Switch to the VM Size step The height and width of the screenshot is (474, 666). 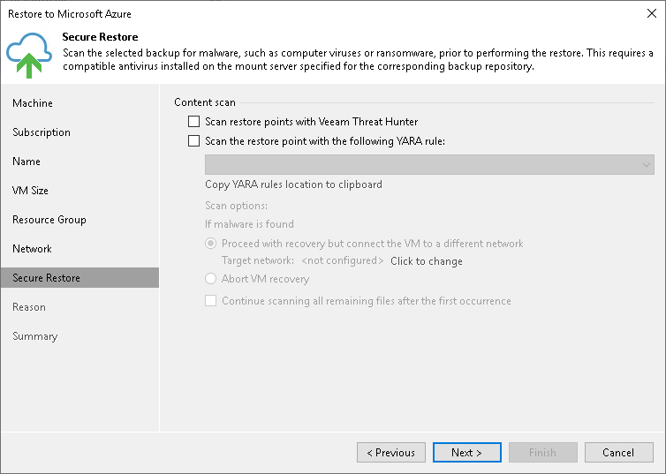pos(30,191)
